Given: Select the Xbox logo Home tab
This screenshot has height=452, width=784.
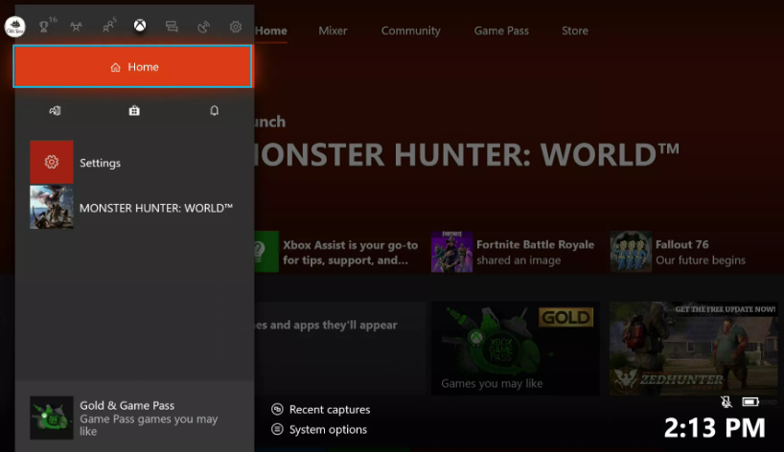Looking at the screenshot, I should coord(140,26).
